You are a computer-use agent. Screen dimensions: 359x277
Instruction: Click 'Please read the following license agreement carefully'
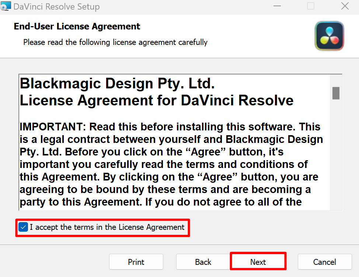click(x=115, y=42)
